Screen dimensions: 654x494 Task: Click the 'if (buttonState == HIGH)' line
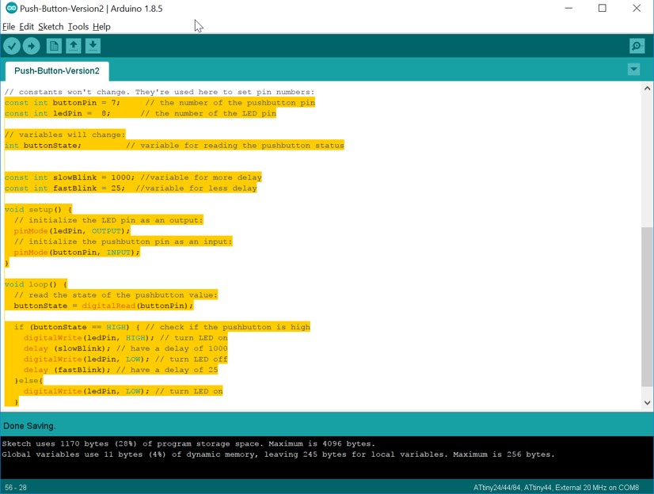[x=162, y=327]
